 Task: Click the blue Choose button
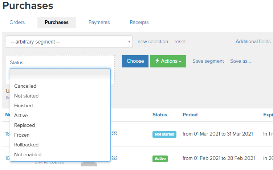(135, 61)
